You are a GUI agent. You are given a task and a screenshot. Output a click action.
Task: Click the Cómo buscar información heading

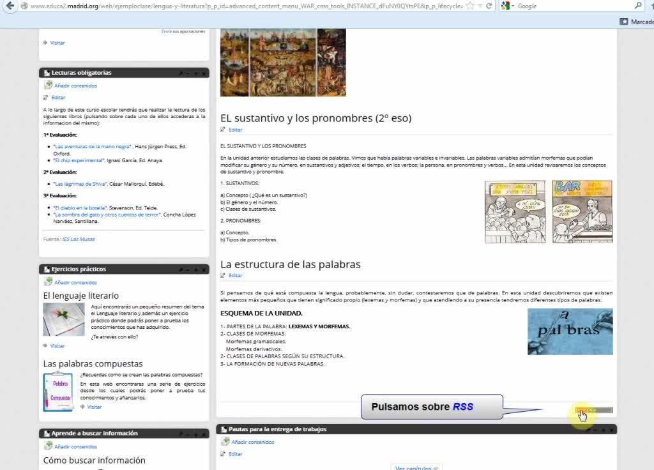tap(95, 460)
